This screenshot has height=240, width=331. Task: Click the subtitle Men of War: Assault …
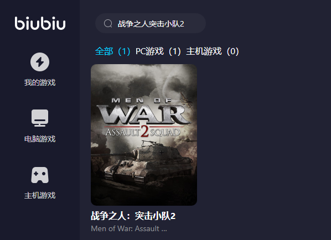(129, 228)
